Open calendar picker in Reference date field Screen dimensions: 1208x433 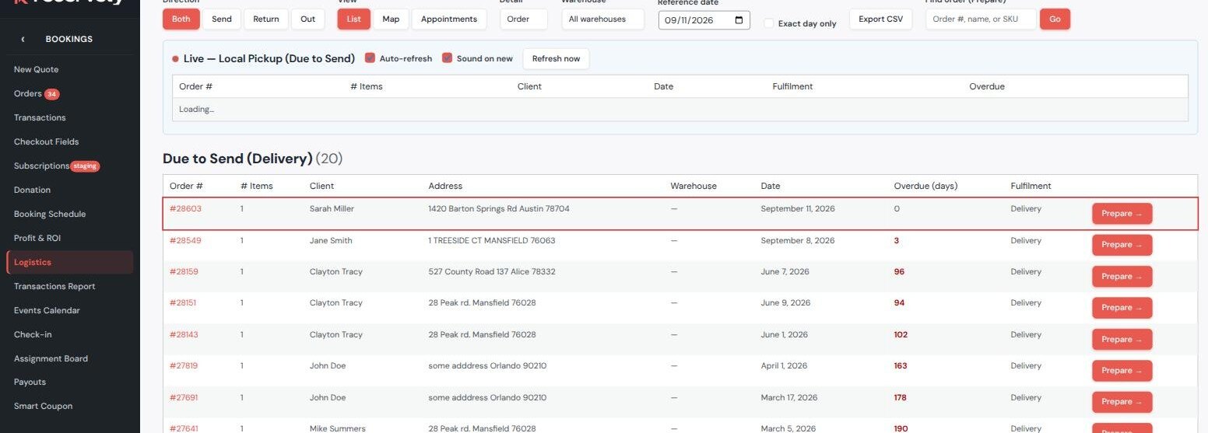[739, 20]
